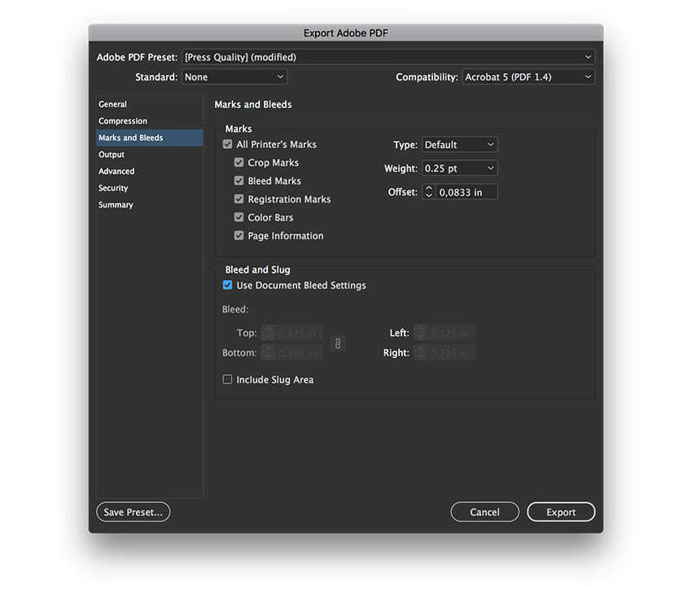Screen dimensions: 692x594
Task: Expand the Weight dropdown
Action: coord(459,168)
